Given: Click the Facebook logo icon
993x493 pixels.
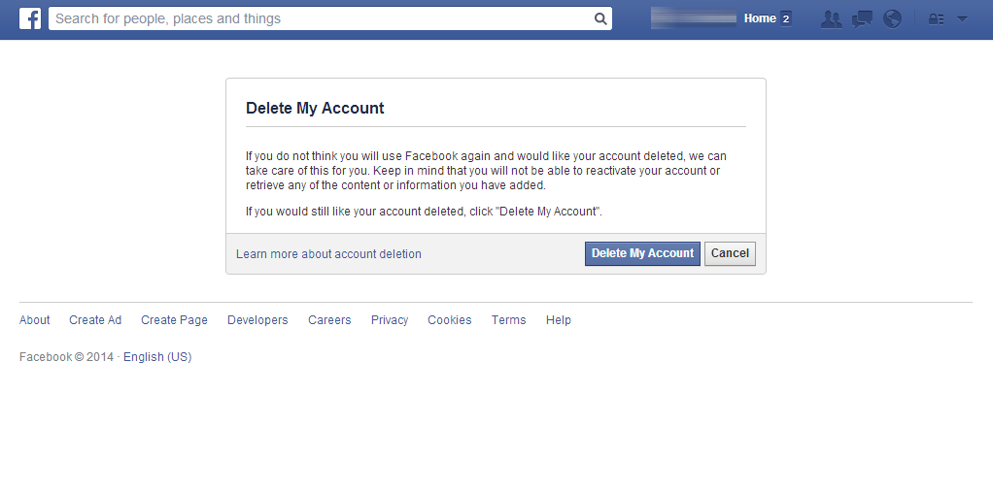Looking at the screenshot, I should [x=30, y=18].
